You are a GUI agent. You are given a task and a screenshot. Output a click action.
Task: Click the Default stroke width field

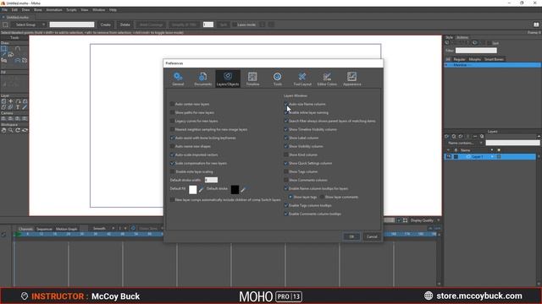click(x=211, y=180)
